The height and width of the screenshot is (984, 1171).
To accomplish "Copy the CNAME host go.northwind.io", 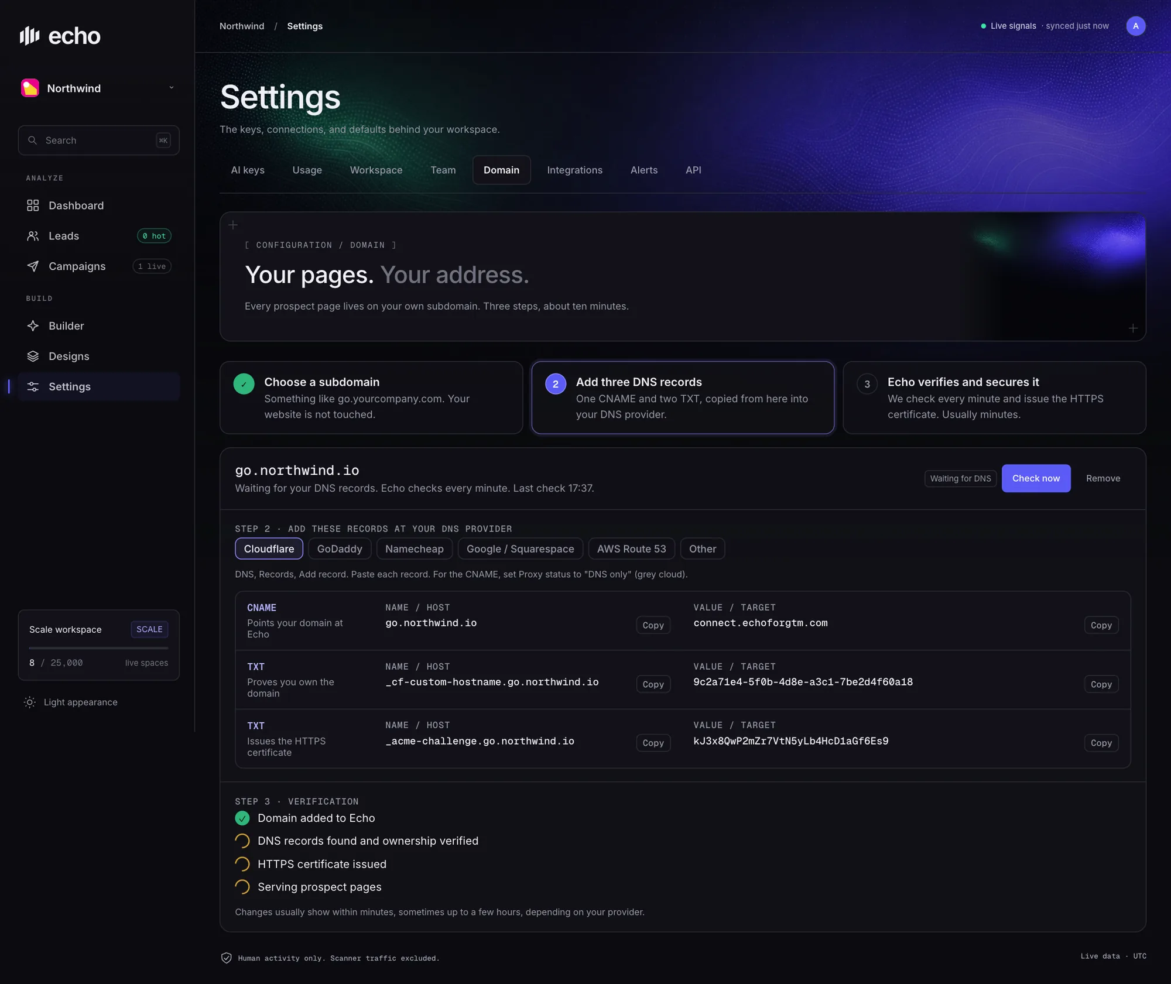I will point(653,625).
